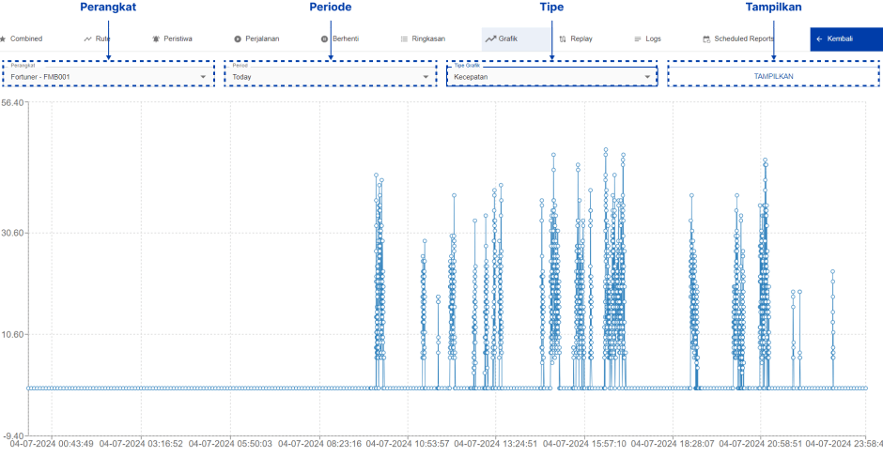Click the Scheduled Reports calendar icon
This screenshot has height=457, width=883.
pos(706,39)
